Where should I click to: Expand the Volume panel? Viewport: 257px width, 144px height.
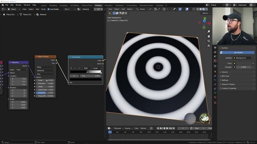coord(224,72)
